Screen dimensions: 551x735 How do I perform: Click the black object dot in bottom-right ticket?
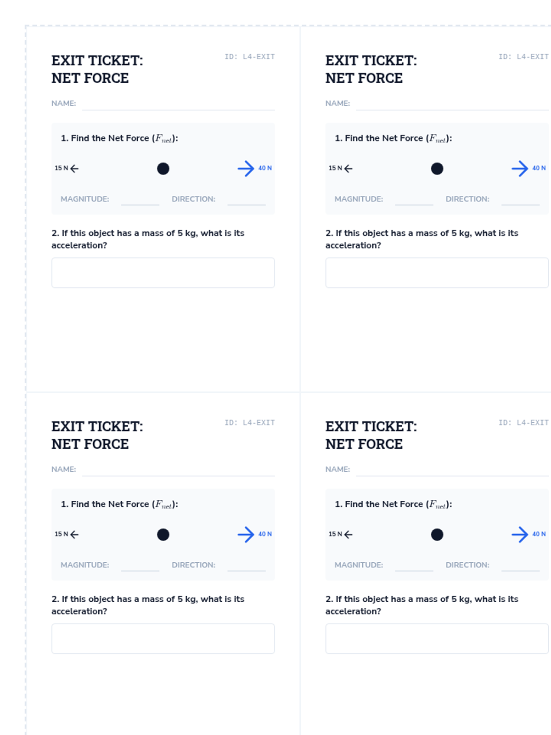point(437,534)
